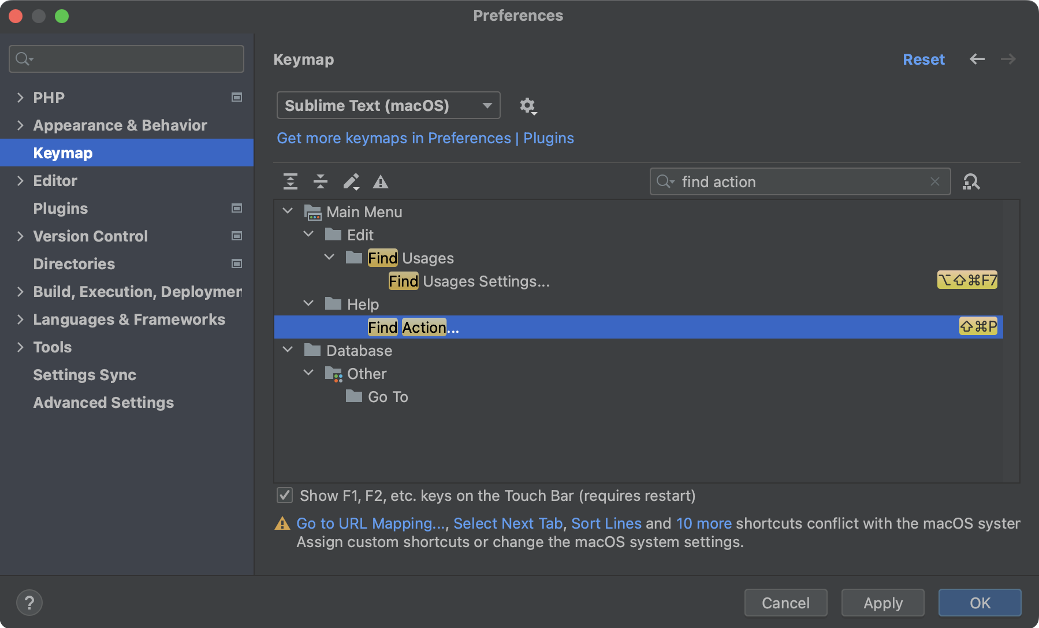Open Settings Sync preferences page
Image resolution: width=1039 pixels, height=628 pixels.
[x=85, y=375]
